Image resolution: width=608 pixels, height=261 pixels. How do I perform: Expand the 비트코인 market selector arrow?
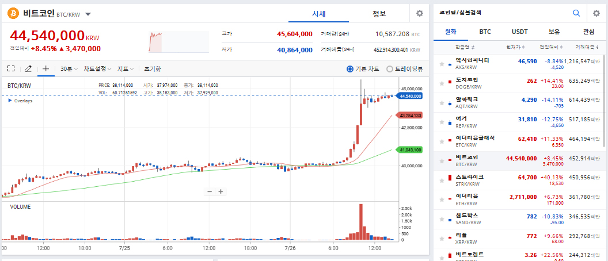pyautogui.click(x=87, y=14)
